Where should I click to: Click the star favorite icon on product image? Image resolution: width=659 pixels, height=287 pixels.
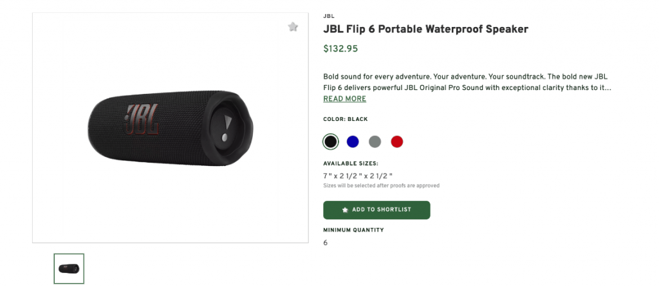pos(293,27)
